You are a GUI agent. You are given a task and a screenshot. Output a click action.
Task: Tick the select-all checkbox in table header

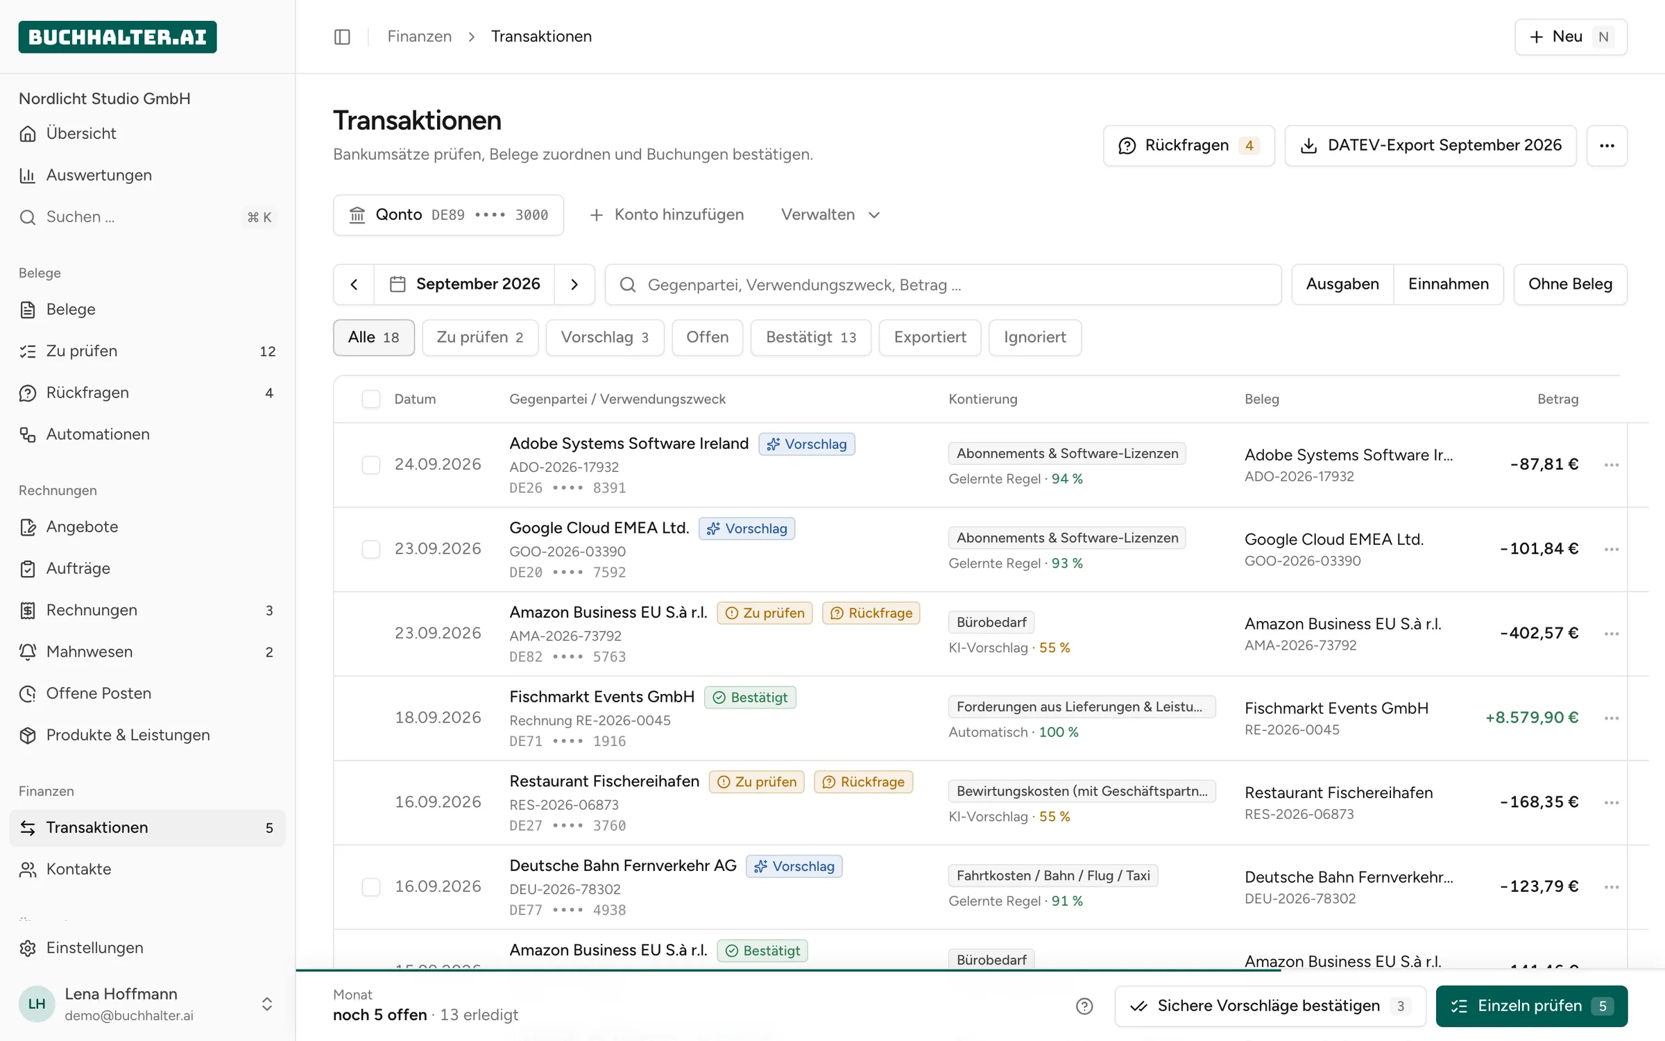coord(371,399)
